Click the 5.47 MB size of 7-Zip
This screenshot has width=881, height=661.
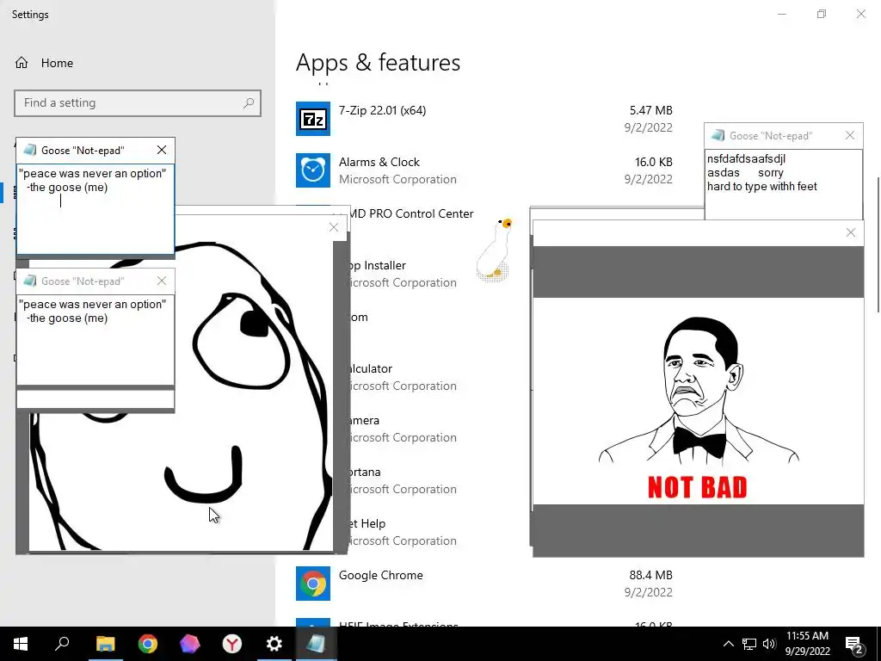point(650,111)
